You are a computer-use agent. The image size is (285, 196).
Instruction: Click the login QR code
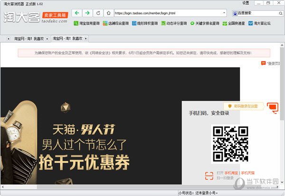[230, 144]
